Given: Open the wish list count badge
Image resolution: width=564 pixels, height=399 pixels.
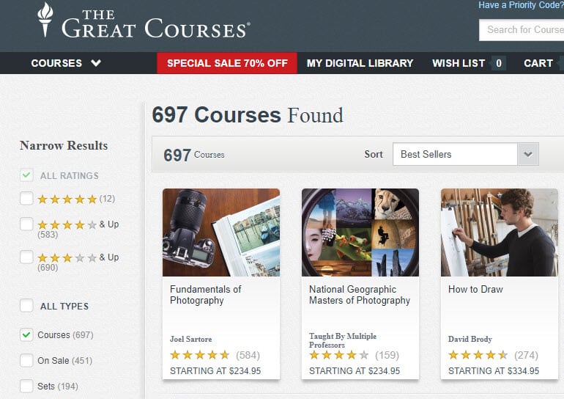Looking at the screenshot, I should [x=499, y=63].
